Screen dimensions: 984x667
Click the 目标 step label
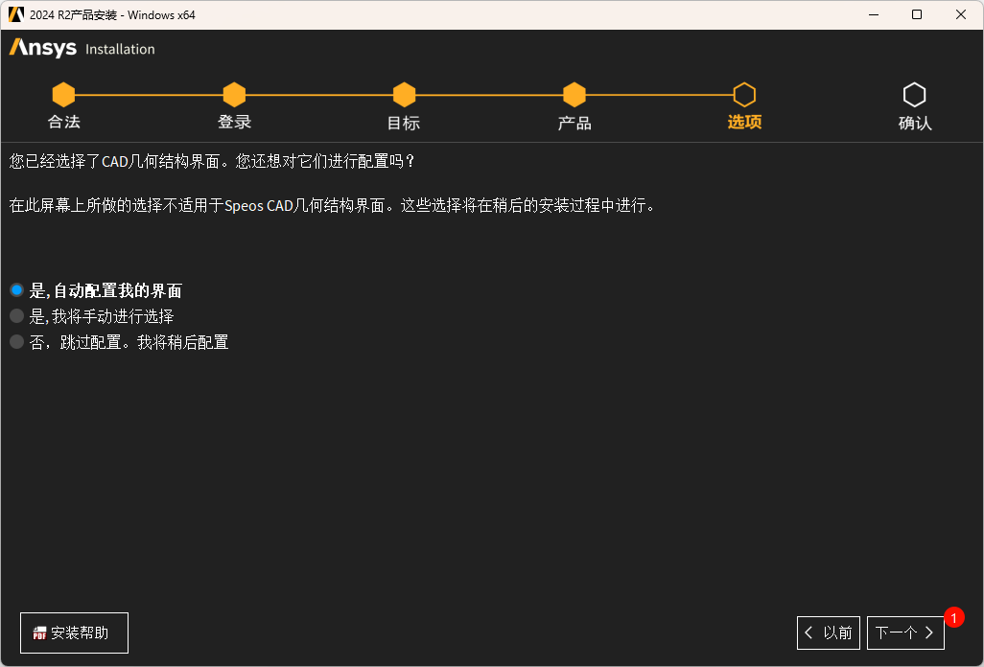click(x=404, y=123)
